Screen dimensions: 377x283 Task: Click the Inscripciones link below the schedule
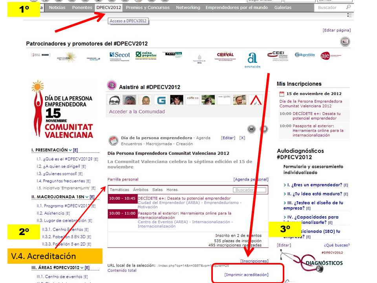pos(254,261)
